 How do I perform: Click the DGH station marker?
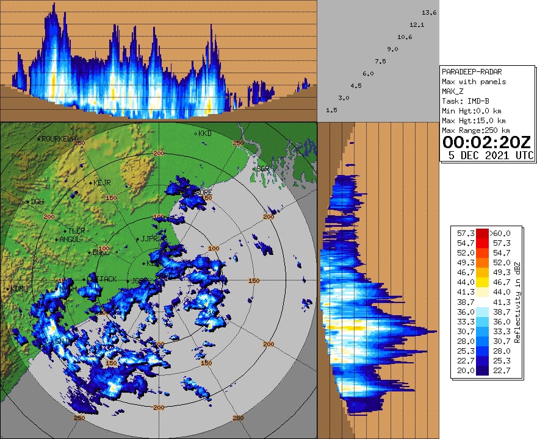click(26, 202)
